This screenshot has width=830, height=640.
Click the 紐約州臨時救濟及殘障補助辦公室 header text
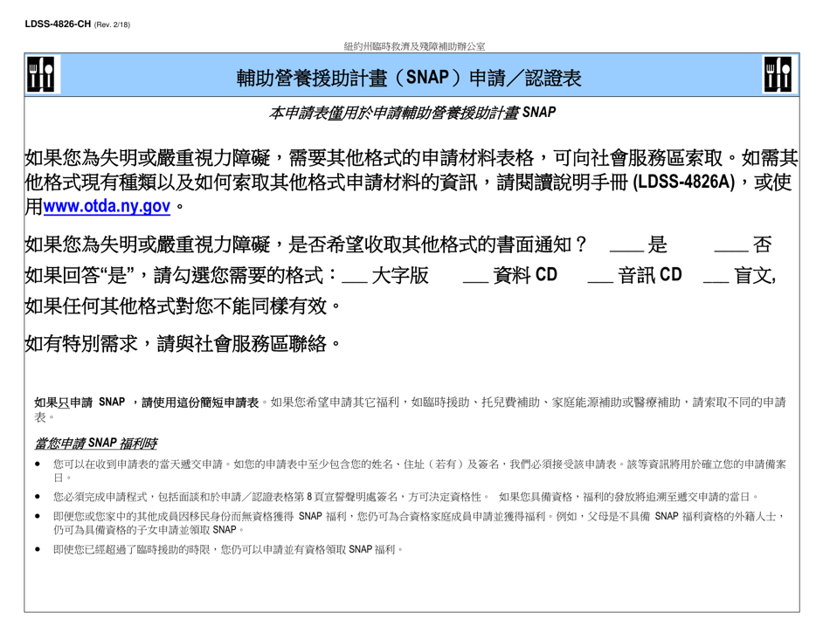pyautogui.click(x=414, y=46)
